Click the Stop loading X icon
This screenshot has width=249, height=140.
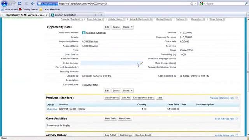pyautogui.click(x=26, y=3)
